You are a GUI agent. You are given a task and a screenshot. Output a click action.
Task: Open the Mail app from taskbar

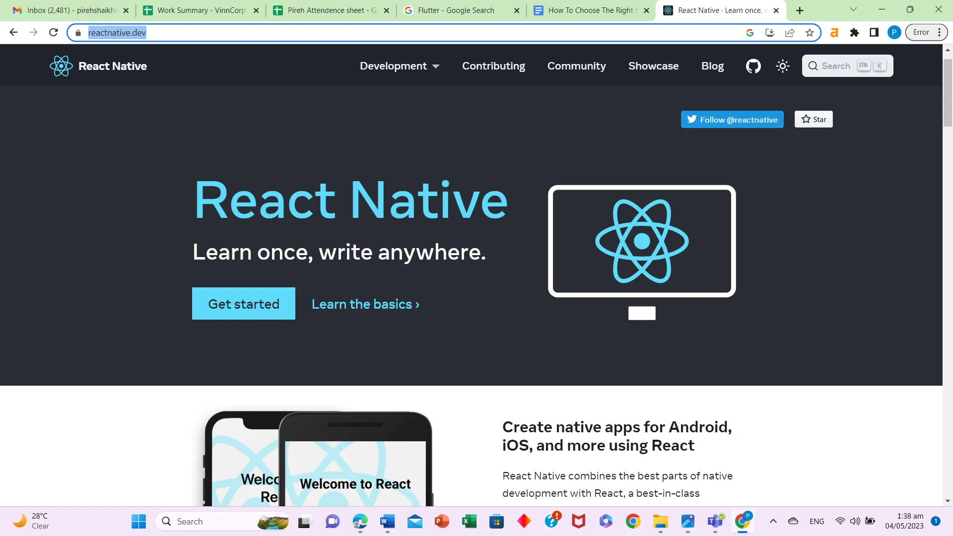[414, 521]
